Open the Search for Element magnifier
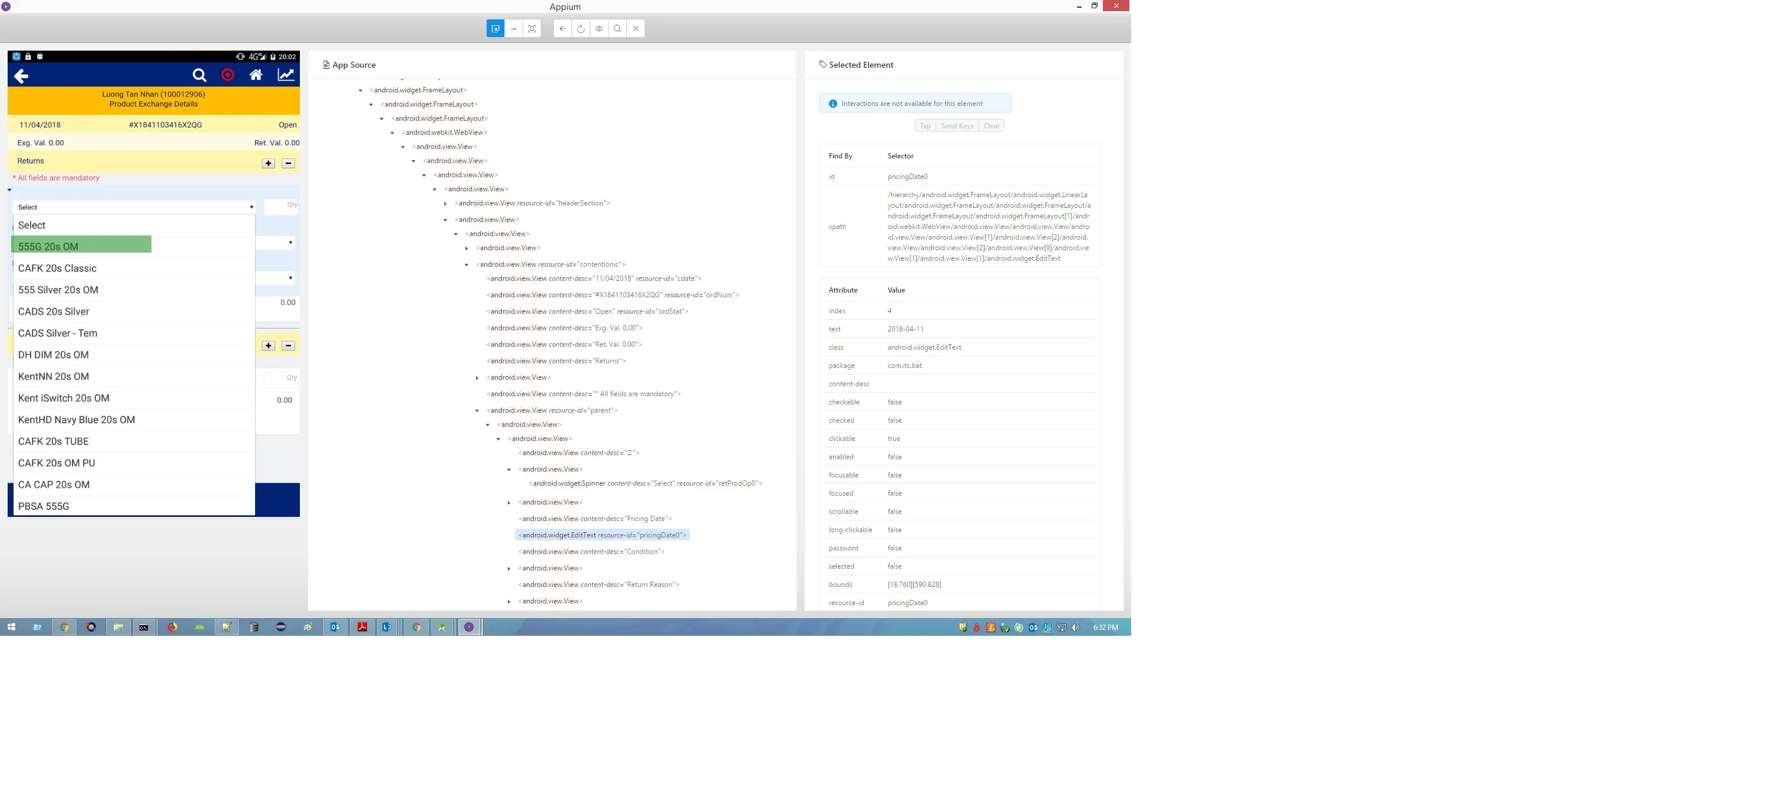 (x=617, y=29)
